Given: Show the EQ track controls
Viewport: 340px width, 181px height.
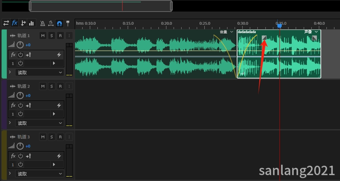Looking at the screenshot, I should pyautogui.click(x=31, y=23).
